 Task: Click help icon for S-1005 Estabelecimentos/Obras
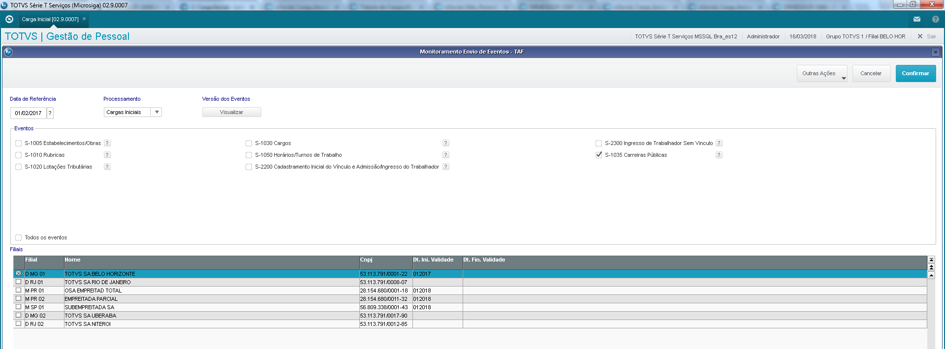[x=107, y=143]
